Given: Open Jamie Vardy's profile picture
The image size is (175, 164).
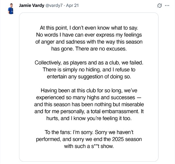Looking at the screenshot, I should pyautogui.click(x=10, y=9).
